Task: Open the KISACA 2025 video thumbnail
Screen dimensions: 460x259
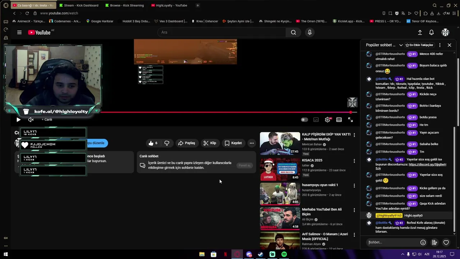Action: [280, 169]
